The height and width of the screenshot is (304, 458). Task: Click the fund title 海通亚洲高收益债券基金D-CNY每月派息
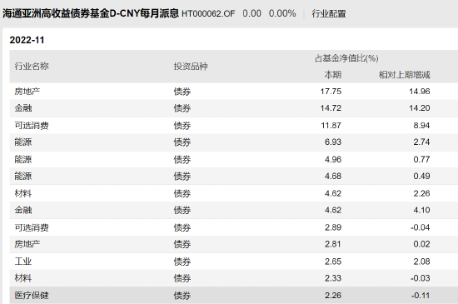click(91, 13)
